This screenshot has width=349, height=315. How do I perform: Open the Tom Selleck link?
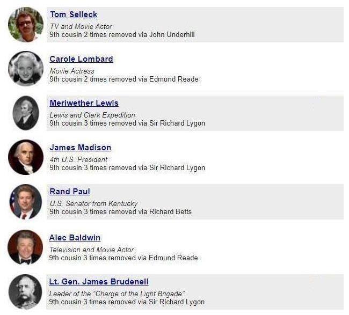click(x=74, y=14)
